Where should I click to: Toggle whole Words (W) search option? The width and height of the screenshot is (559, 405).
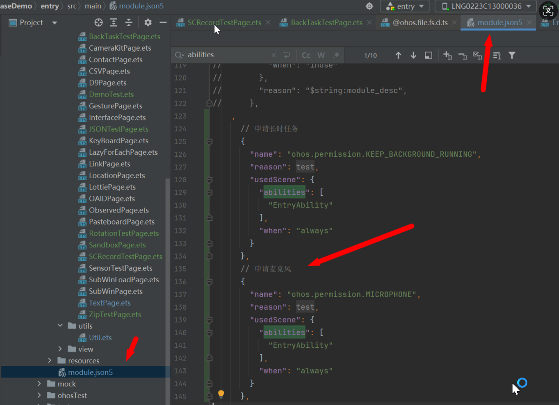coord(321,55)
